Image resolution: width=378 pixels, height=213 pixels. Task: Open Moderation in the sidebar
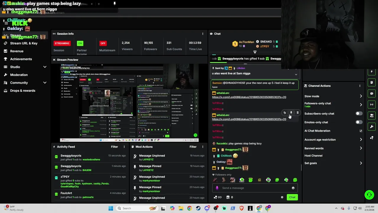[19, 75]
